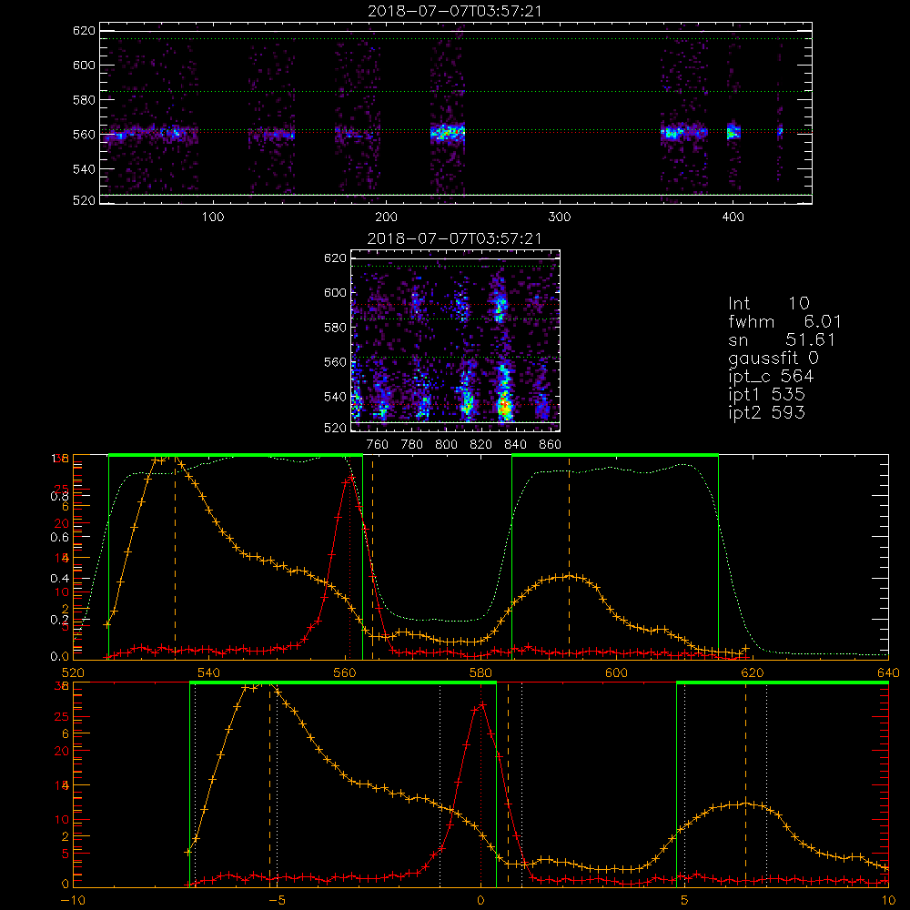
Task: Click the brightest red-yellow blob in middle spectrogram
Action: pos(504,405)
